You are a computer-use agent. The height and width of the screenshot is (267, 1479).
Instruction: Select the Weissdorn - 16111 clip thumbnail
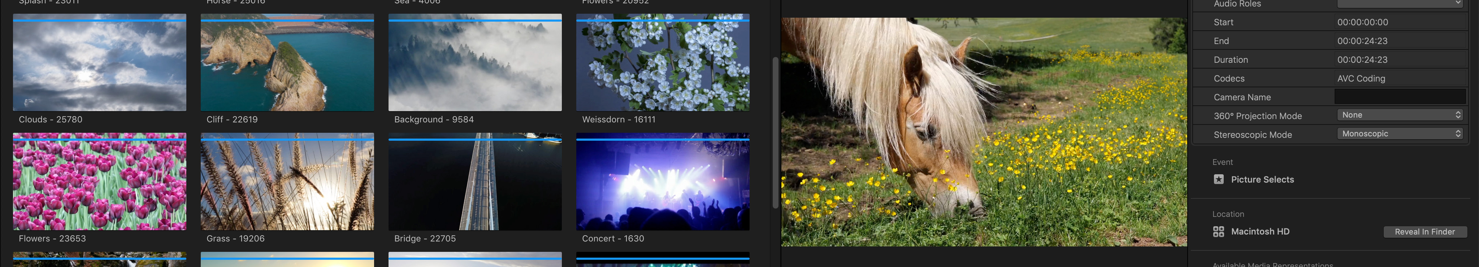pos(663,63)
